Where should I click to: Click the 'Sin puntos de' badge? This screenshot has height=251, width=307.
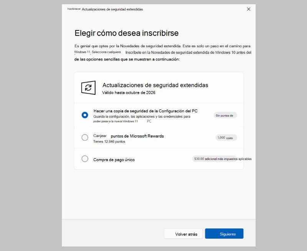click(225, 115)
